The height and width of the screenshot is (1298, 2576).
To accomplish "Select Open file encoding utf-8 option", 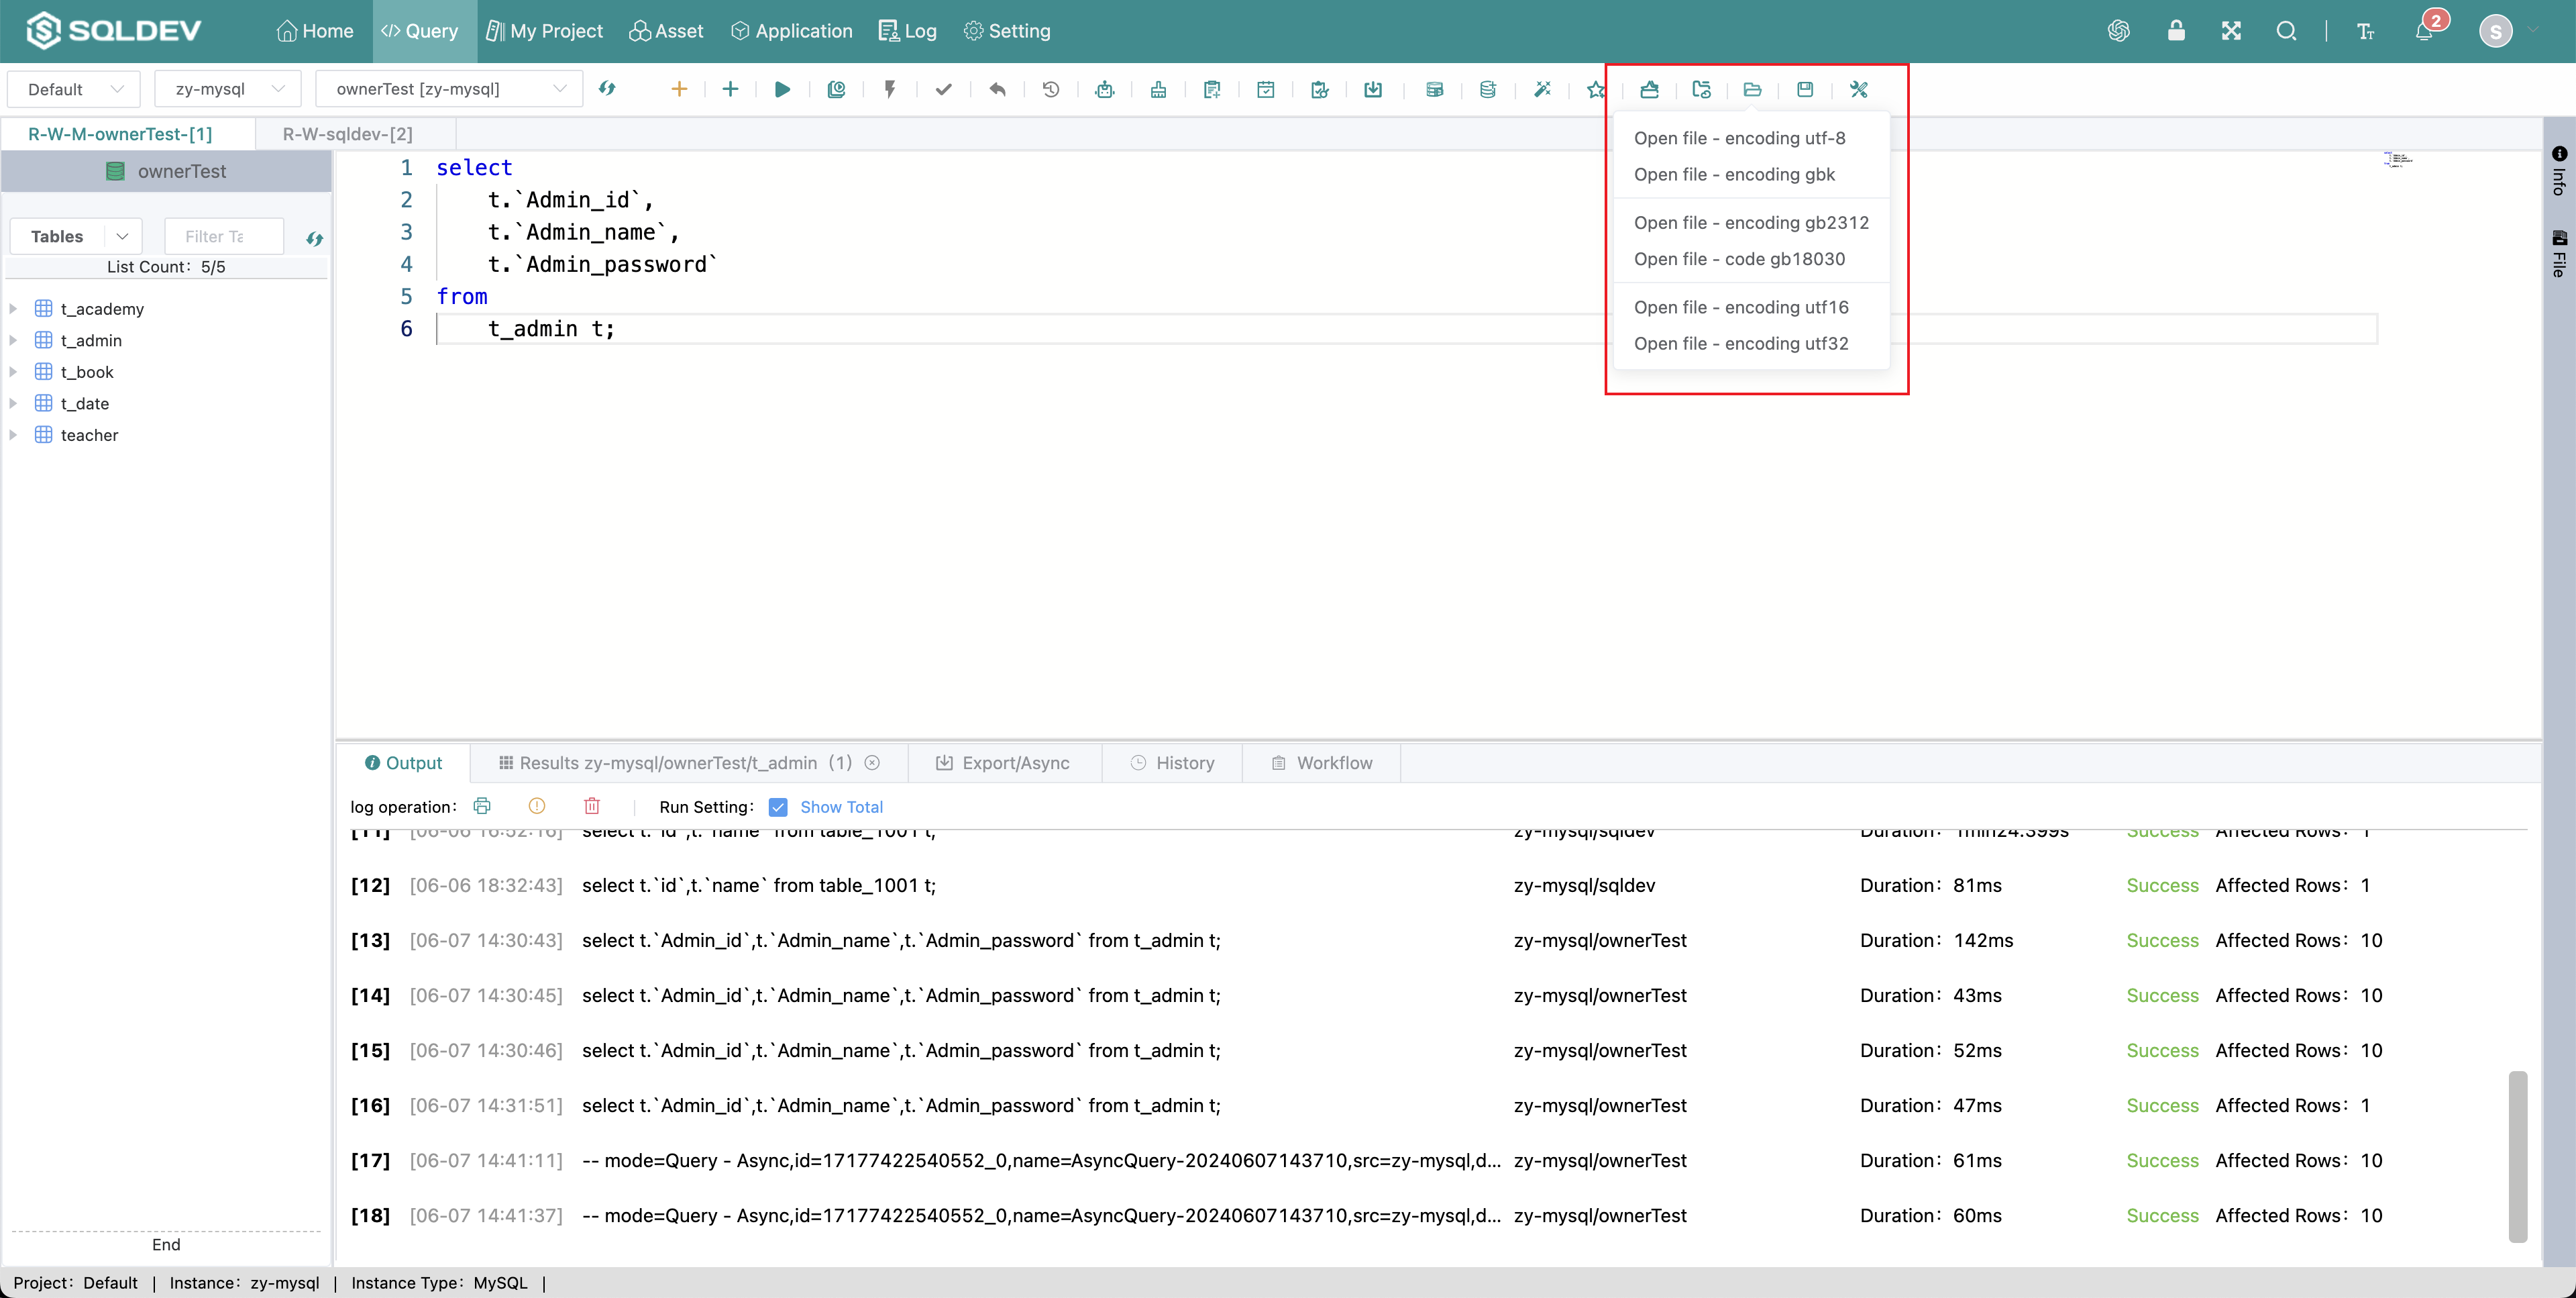I will pos(1739,138).
